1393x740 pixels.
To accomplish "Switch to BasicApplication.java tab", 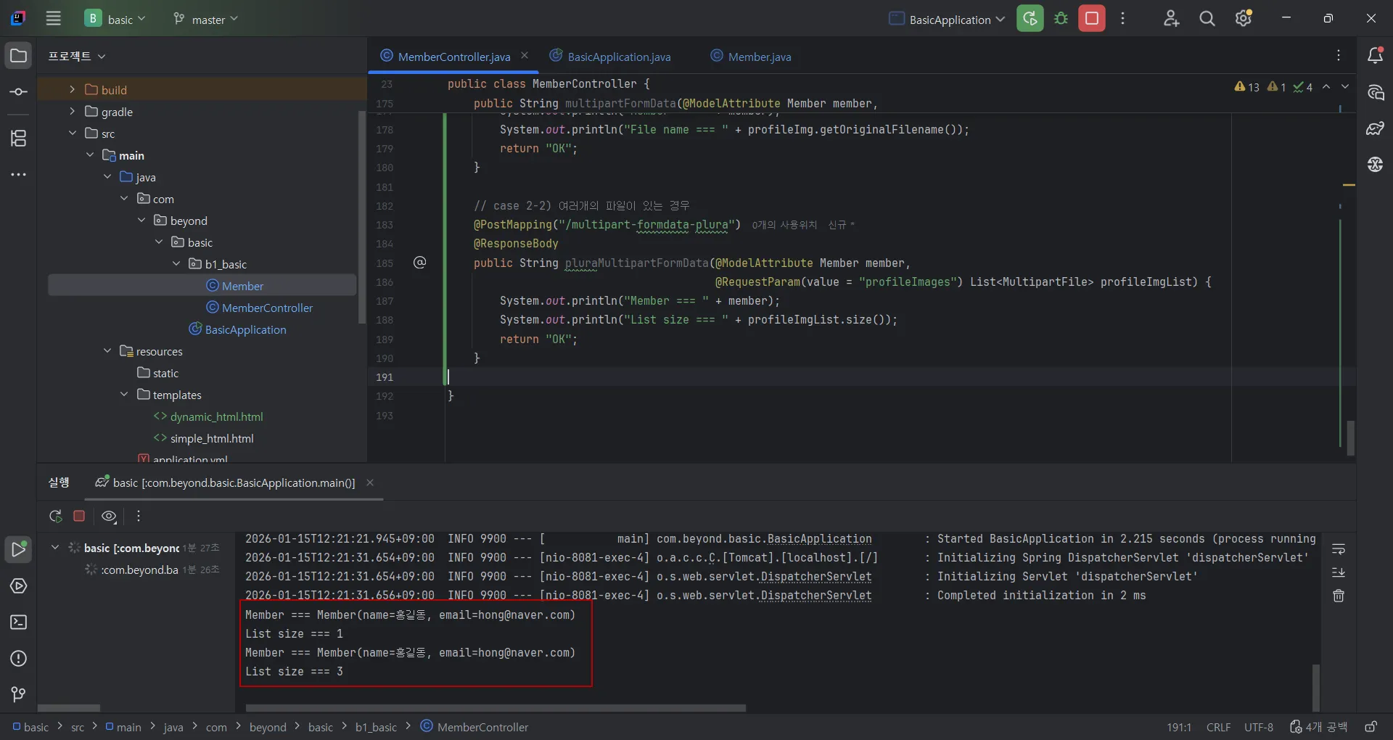I will [x=610, y=57].
